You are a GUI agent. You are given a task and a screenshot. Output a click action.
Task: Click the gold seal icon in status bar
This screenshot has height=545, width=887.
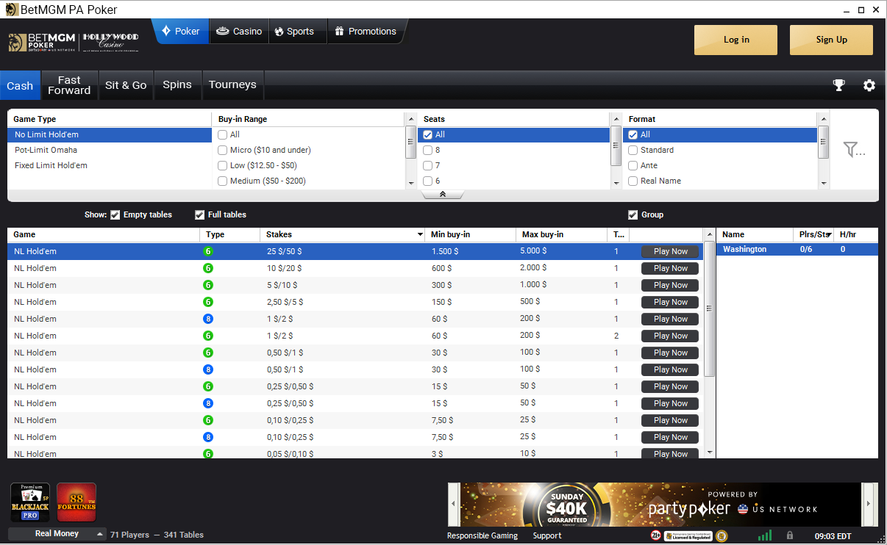click(722, 535)
